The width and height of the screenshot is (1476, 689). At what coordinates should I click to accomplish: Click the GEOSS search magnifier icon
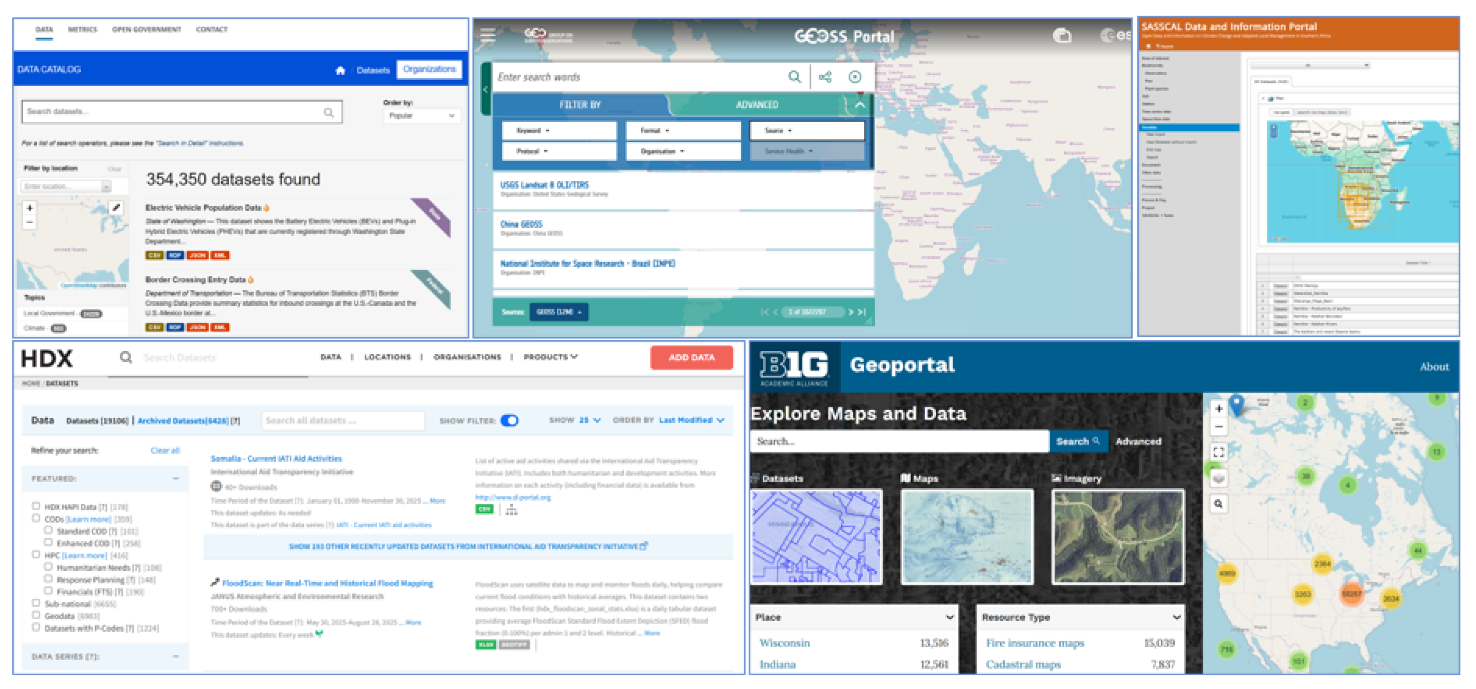coord(794,77)
